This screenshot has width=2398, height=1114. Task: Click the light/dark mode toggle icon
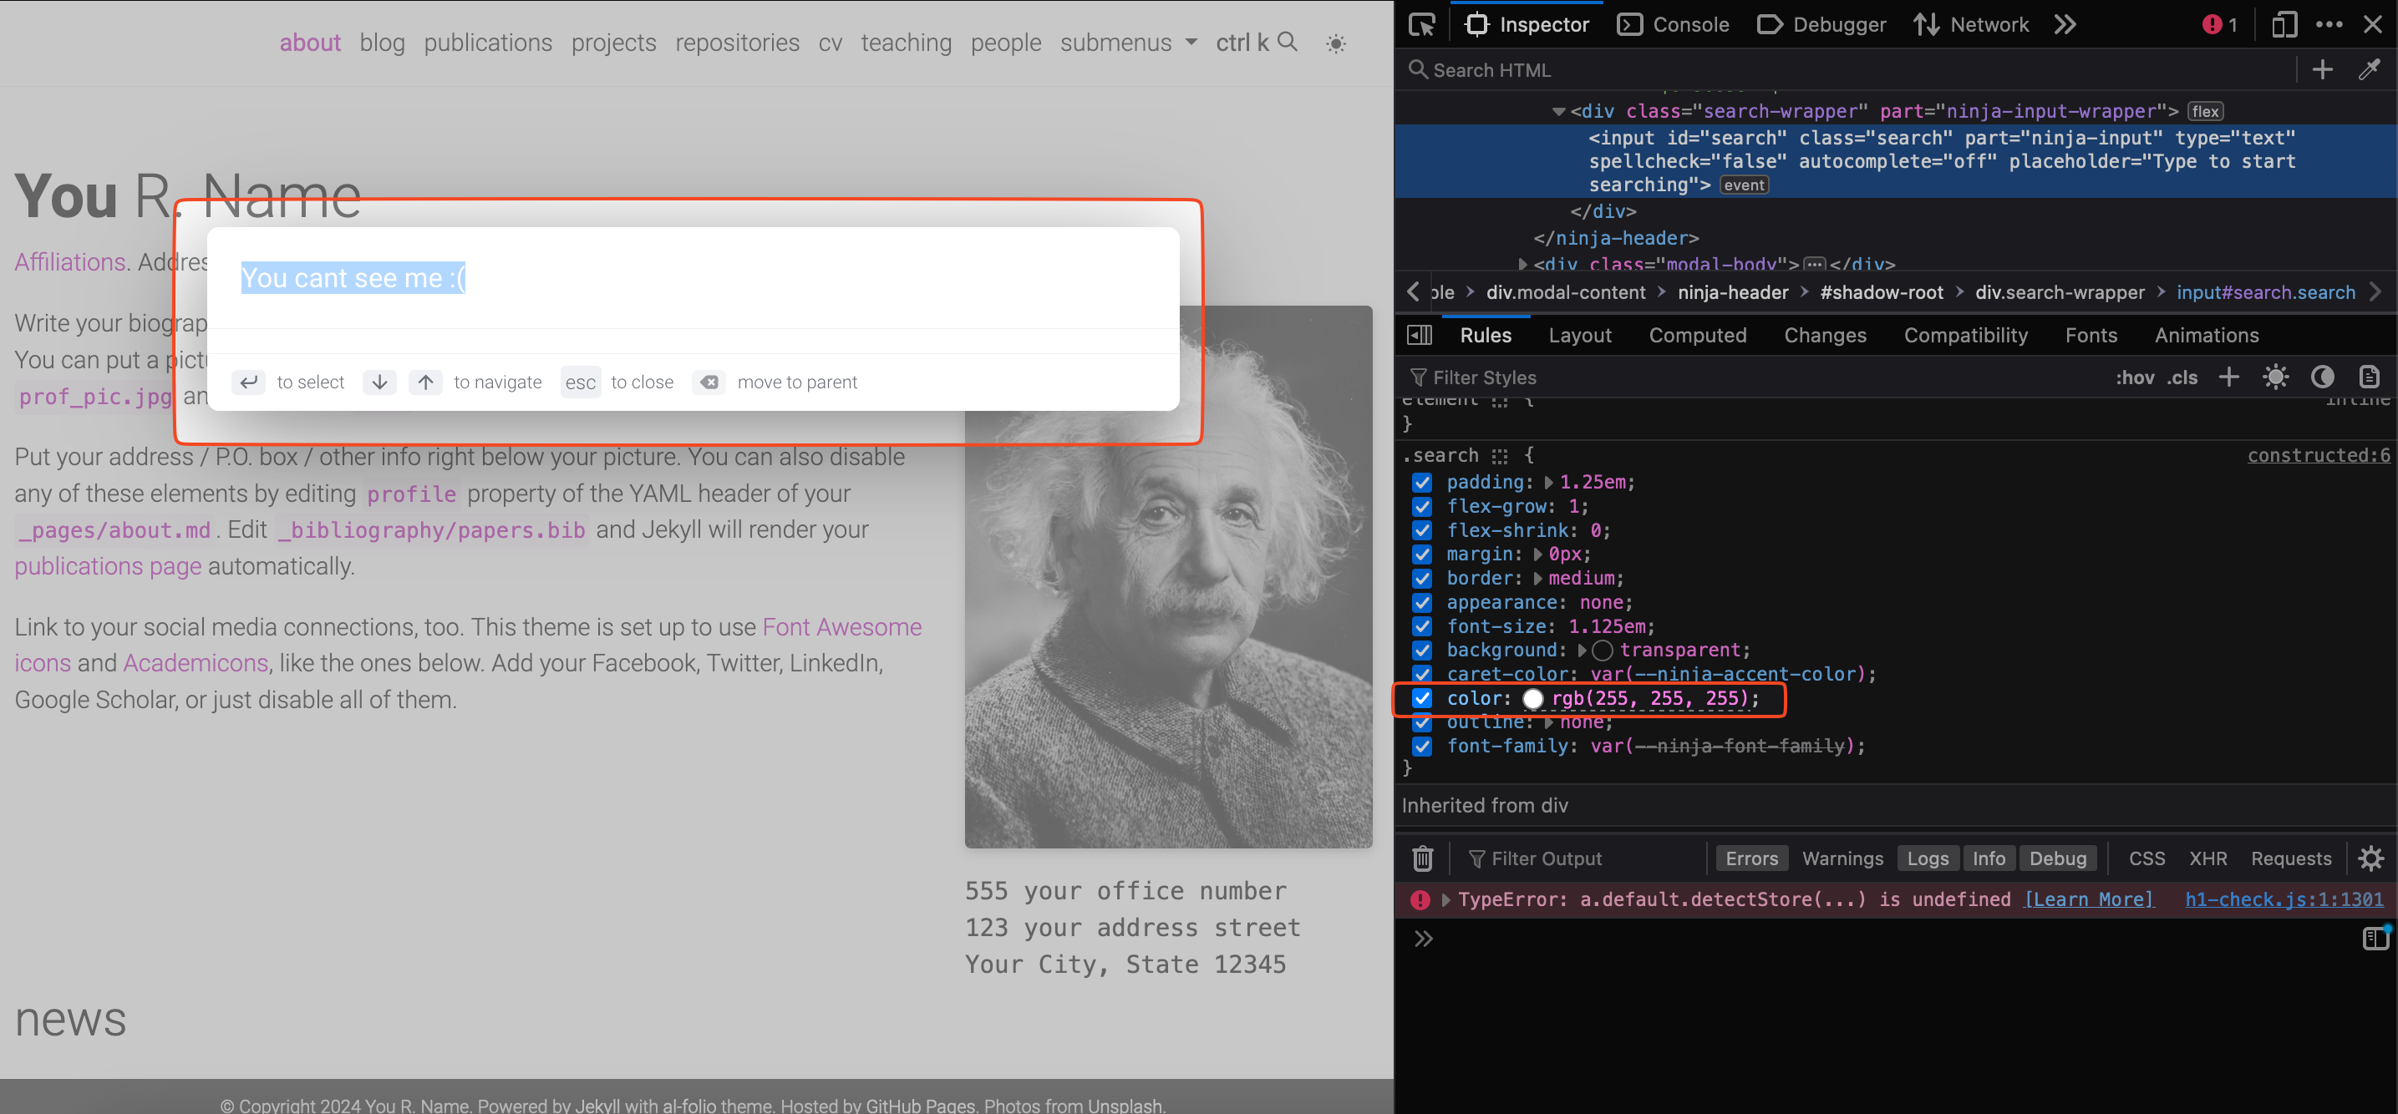coord(1335,43)
